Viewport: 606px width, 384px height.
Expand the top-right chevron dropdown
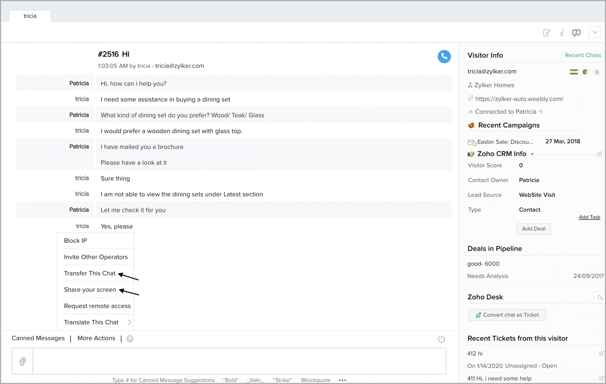[594, 32]
